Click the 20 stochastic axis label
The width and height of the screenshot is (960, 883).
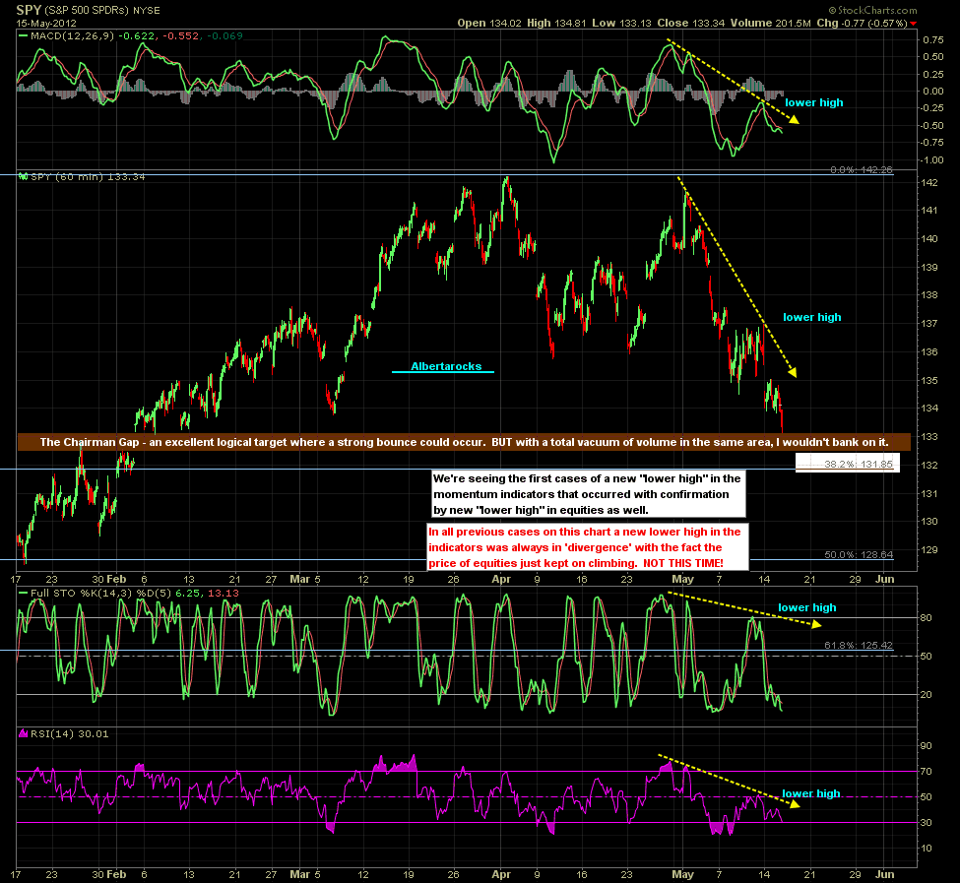point(927,695)
